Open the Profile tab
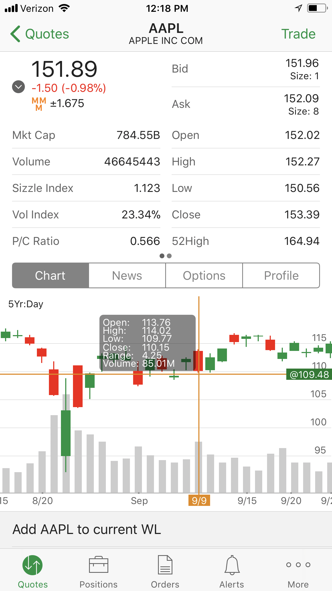This screenshot has width=332, height=591. 281,275
